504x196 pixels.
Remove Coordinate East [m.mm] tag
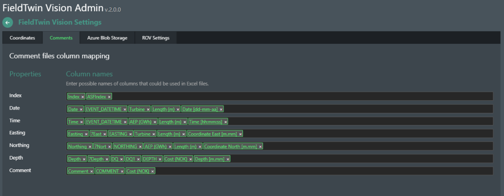click(240, 134)
